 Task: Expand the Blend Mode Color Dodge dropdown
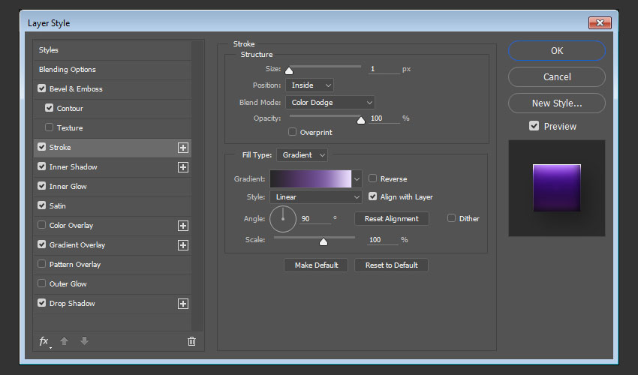[x=330, y=102]
